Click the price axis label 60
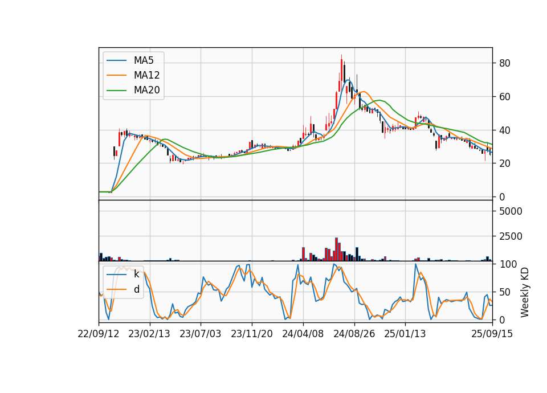Viewport: 547px width, 393px height. coord(504,97)
